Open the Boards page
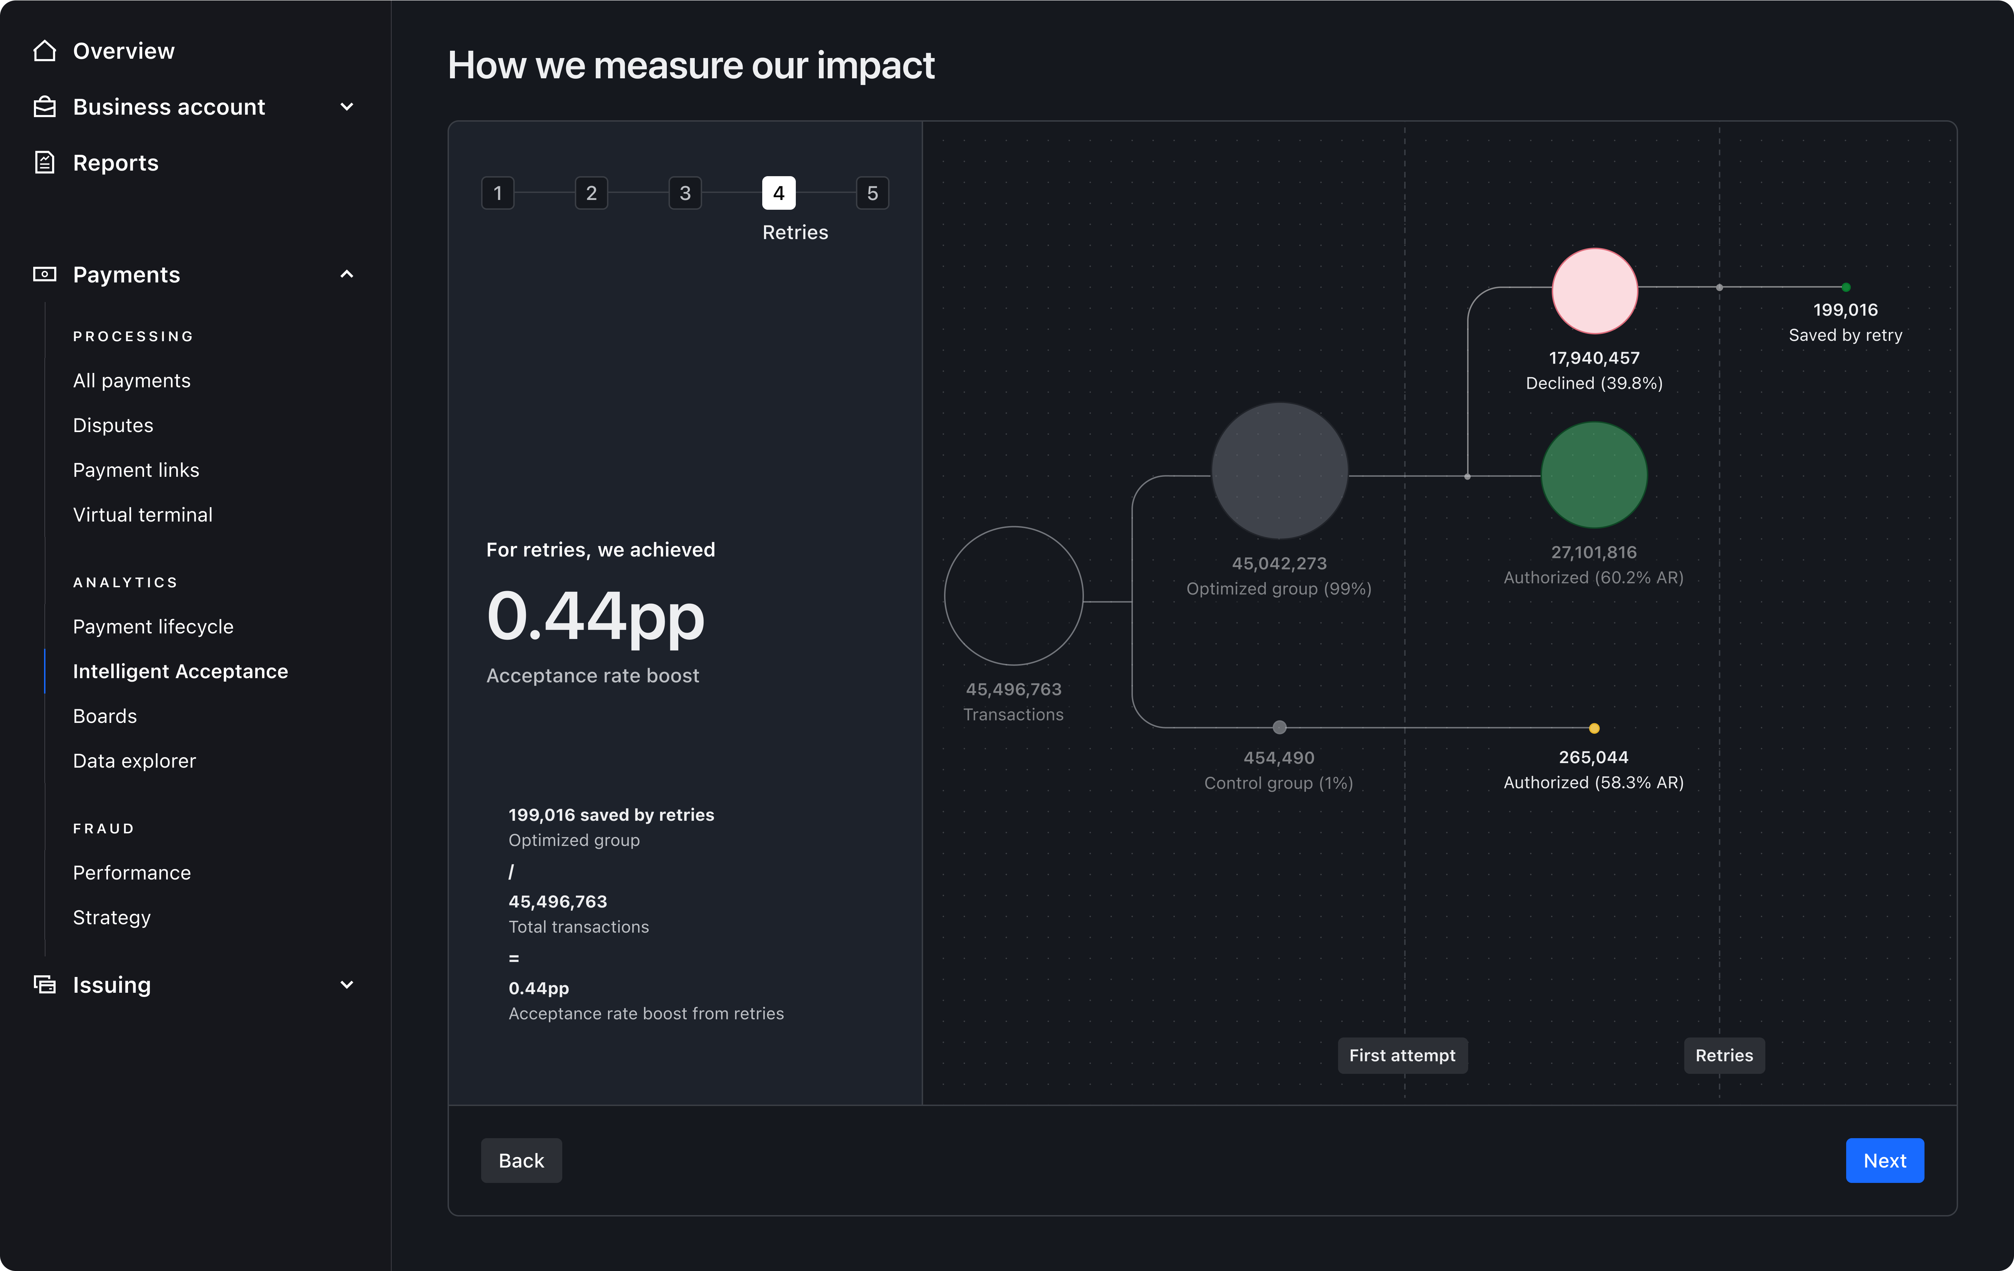Viewport: 2014px width, 1271px height. click(x=105, y=716)
